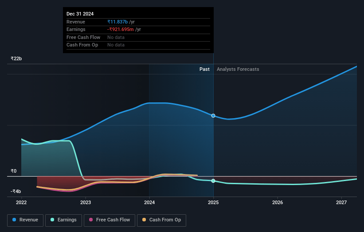Image resolution: width=364 pixels, height=232 pixels.
Task: Click the ₹22b y-axis label
Action: pyautogui.click(x=16, y=58)
